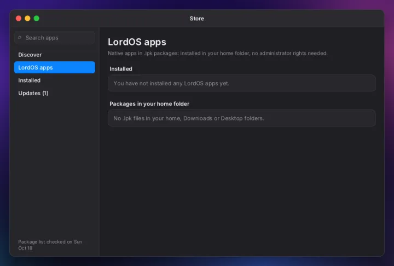Click the Search apps input field
Viewport: 394px width, 266px height.
[55, 38]
